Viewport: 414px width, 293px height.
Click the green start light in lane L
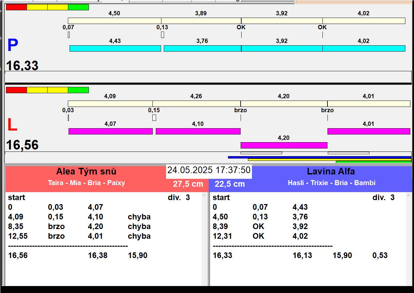click(78, 90)
